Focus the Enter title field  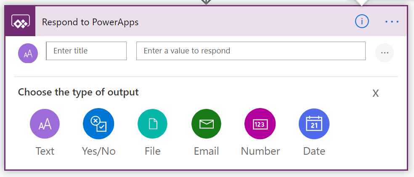(x=86, y=50)
